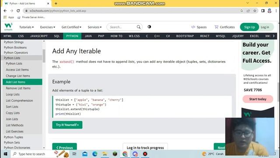Switch to Chrome on the taskbar
Image resolution: width=280 pixels, height=158 pixels.
[125, 154]
